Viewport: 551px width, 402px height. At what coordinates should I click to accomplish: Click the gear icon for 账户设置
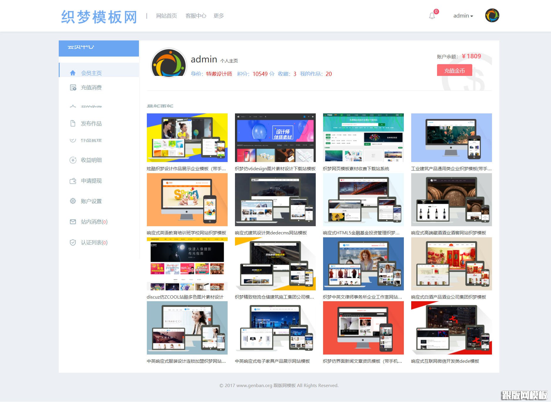[73, 201]
